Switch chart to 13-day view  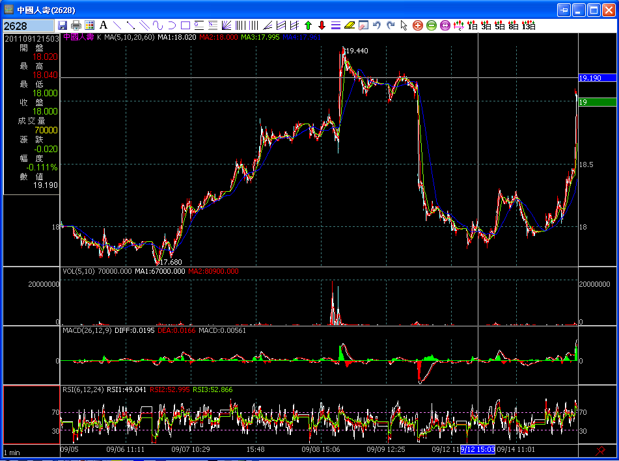[529, 25]
